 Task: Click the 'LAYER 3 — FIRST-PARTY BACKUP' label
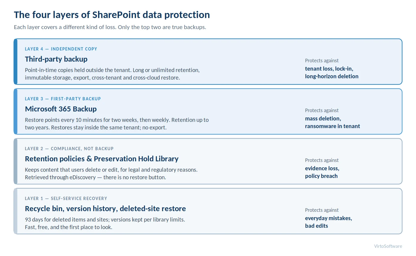[63, 99]
